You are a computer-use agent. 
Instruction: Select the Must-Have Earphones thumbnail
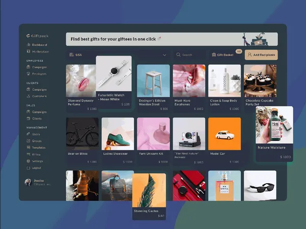(189, 81)
